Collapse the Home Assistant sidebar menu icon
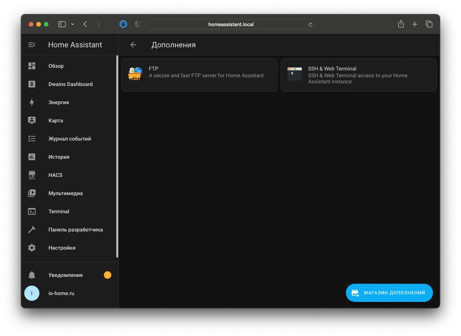Viewport: 461px width, 336px height. pyautogui.click(x=32, y=45)
